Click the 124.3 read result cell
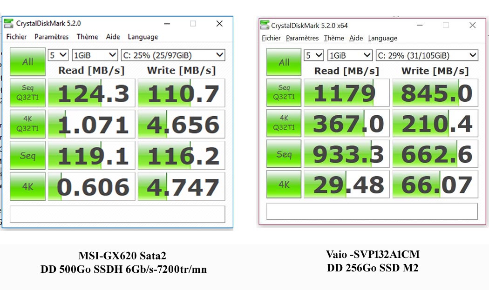This screenshot has width=489, height=290. (x=91, y=93)
